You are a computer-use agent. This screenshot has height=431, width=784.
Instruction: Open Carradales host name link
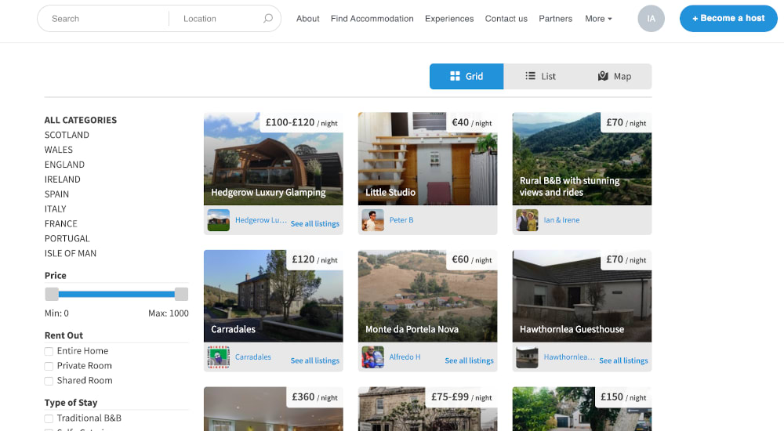click(x=253, y=357)
